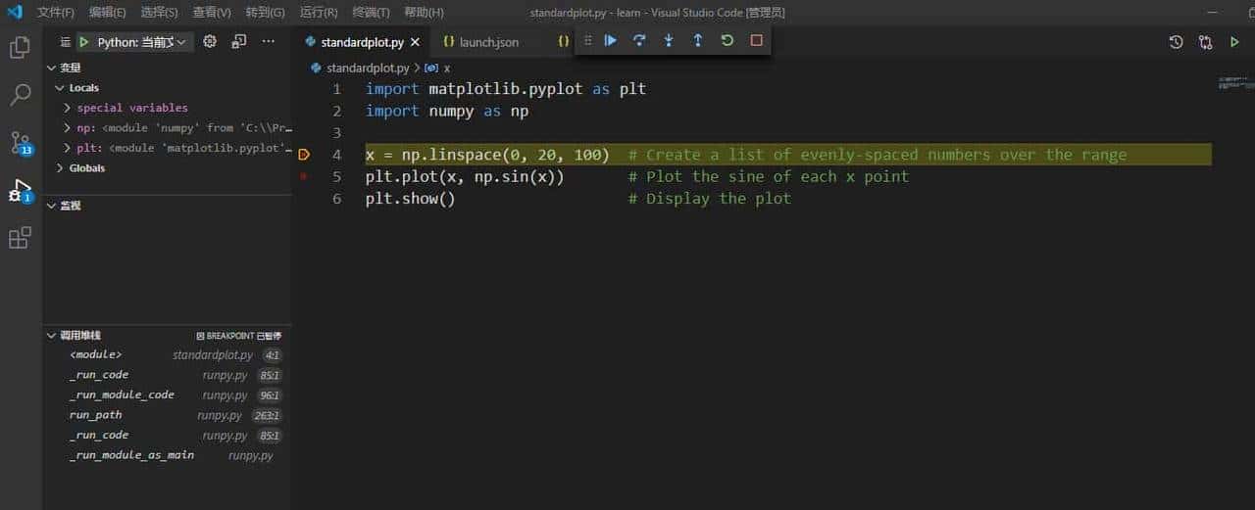Click the open changes icon in editor title
The image size is (1255, 510).
coord(1205,42)
